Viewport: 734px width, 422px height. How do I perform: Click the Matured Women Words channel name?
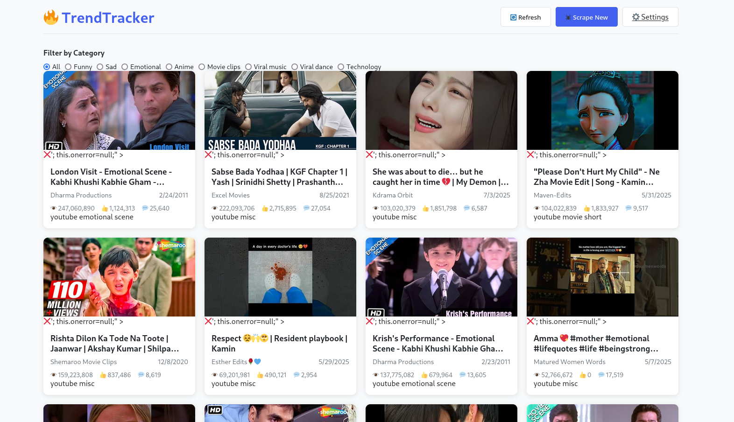(x=570, y=362)
